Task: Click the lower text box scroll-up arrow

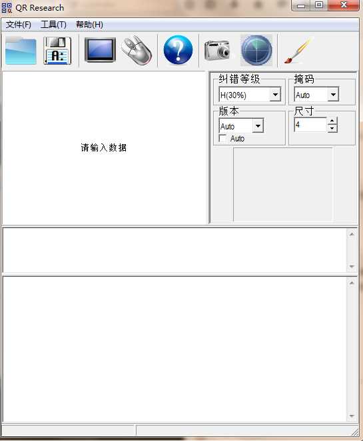Action: coord(352,283)
